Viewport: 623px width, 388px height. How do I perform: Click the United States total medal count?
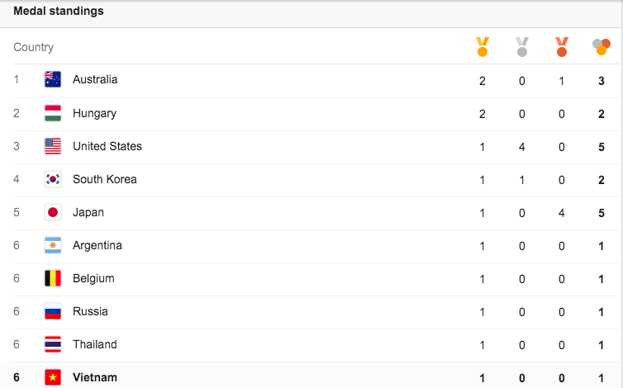(602, 147)
